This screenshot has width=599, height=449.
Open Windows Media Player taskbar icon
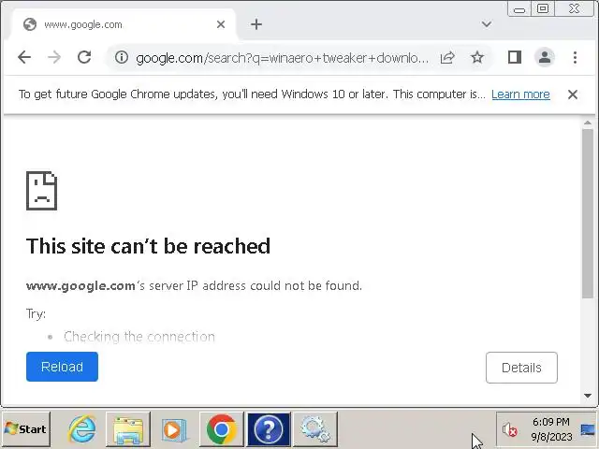point(175,430)
